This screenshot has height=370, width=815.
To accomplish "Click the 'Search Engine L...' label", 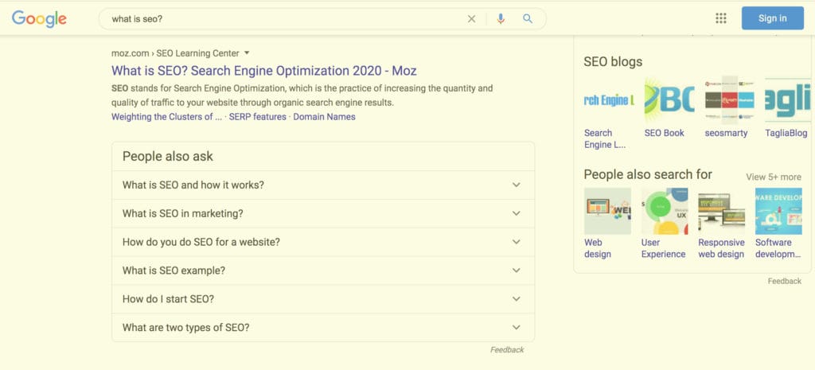I will point(605,138).
